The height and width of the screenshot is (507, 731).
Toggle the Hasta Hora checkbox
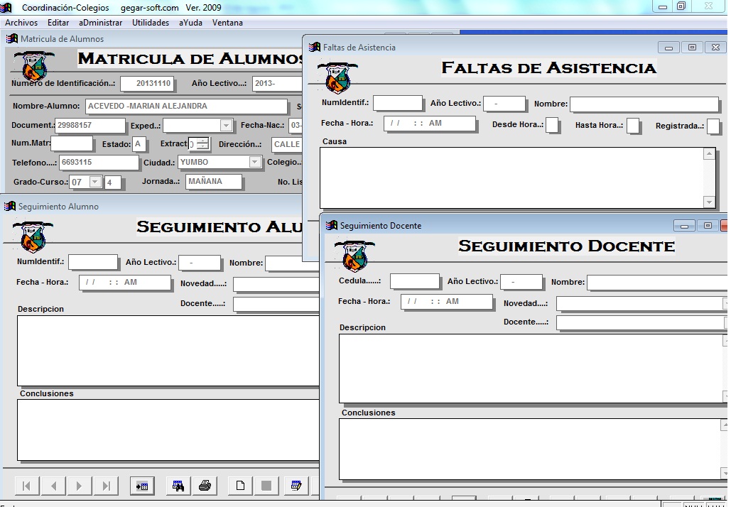pos(632,126)
